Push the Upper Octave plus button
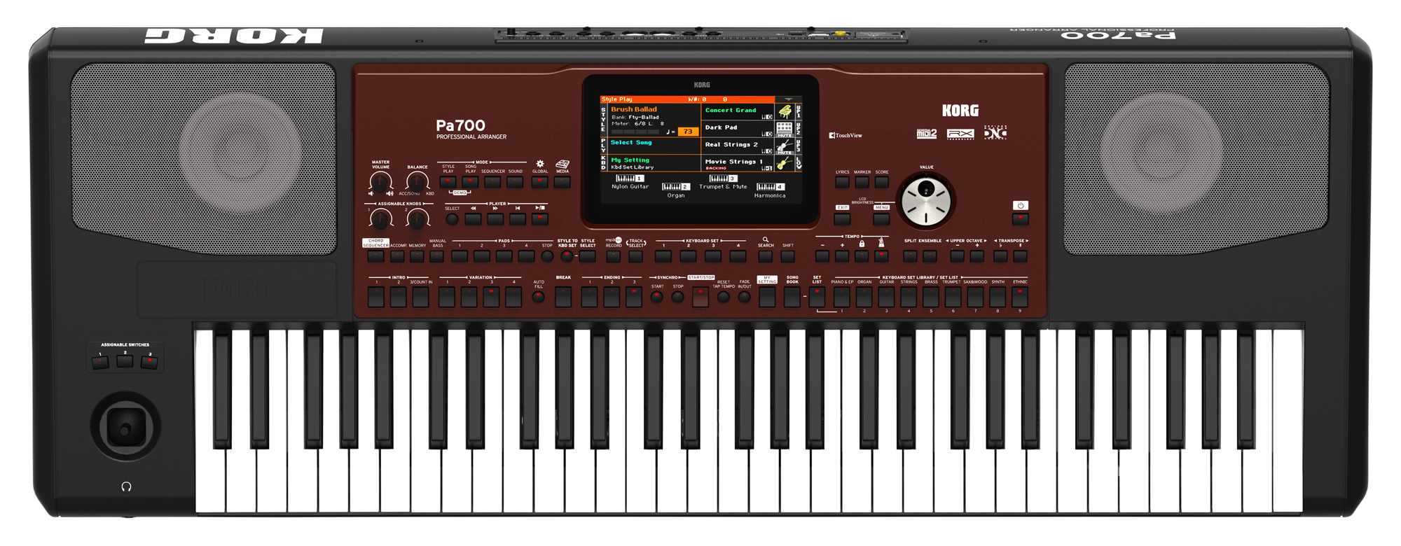Viewport: 1401px width, 546px height. click(977, 256)
